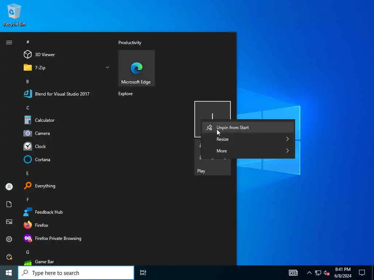Click the F letter header

[x=27, y=199]
